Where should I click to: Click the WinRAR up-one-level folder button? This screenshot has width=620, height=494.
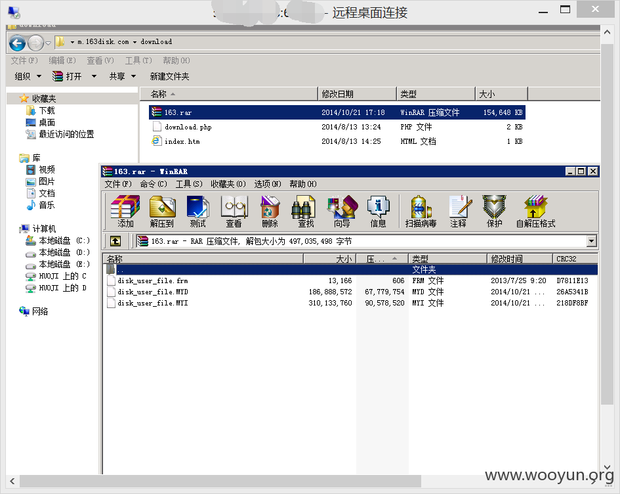(115, 241)
